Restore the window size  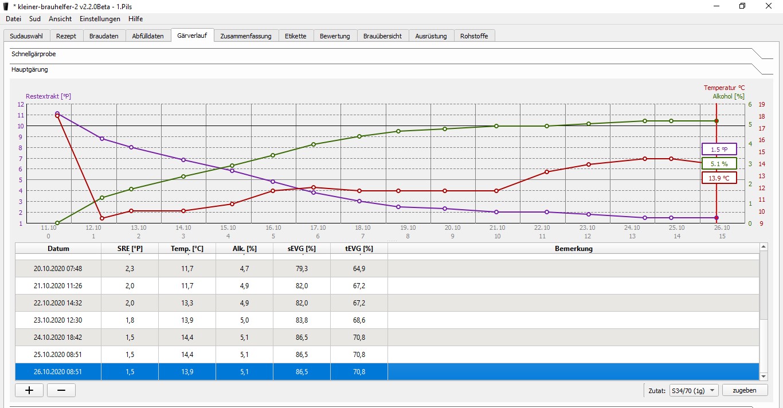click(742, 6)
